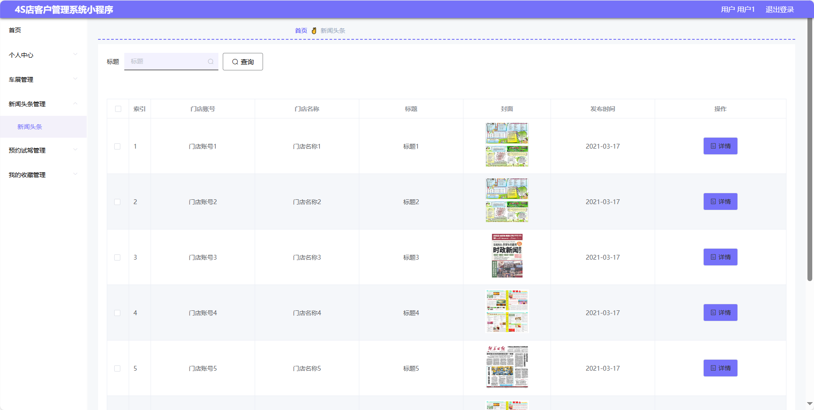Check the checkbox for row 4

[x=117, y=313]
